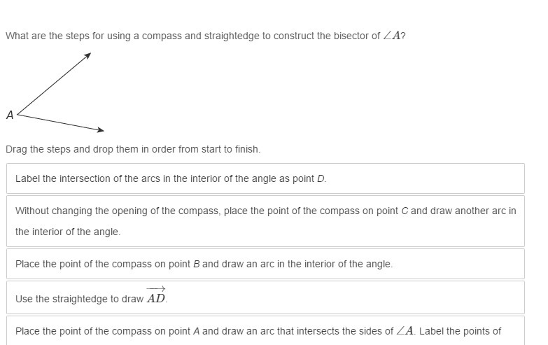Select the 'compass on point A' step box
Viewport: 548px width, 345px height.
click(x=265, y=331)
